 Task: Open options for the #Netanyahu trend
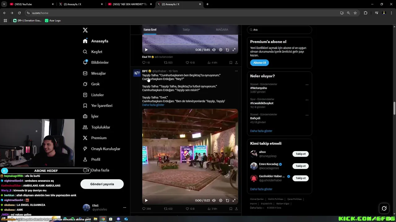pos(307,85)
